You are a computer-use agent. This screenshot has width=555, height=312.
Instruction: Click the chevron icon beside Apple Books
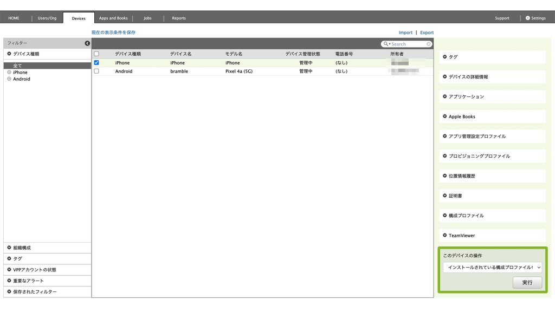tap(445, 116)
